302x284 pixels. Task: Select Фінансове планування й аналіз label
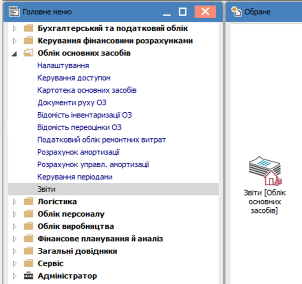(100, 239)
